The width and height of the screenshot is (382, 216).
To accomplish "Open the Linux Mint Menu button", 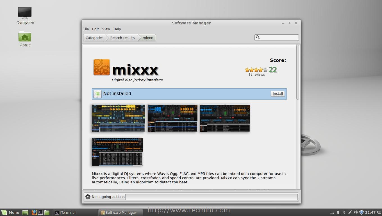I will [x=10, y=212].
